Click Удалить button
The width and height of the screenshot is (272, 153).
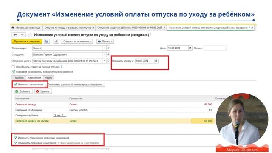43,91
